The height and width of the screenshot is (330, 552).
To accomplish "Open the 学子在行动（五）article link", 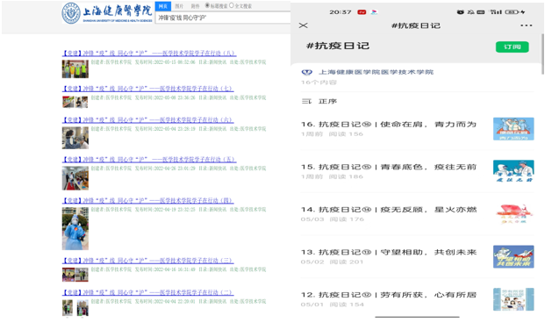I will [x=149, y=160].
